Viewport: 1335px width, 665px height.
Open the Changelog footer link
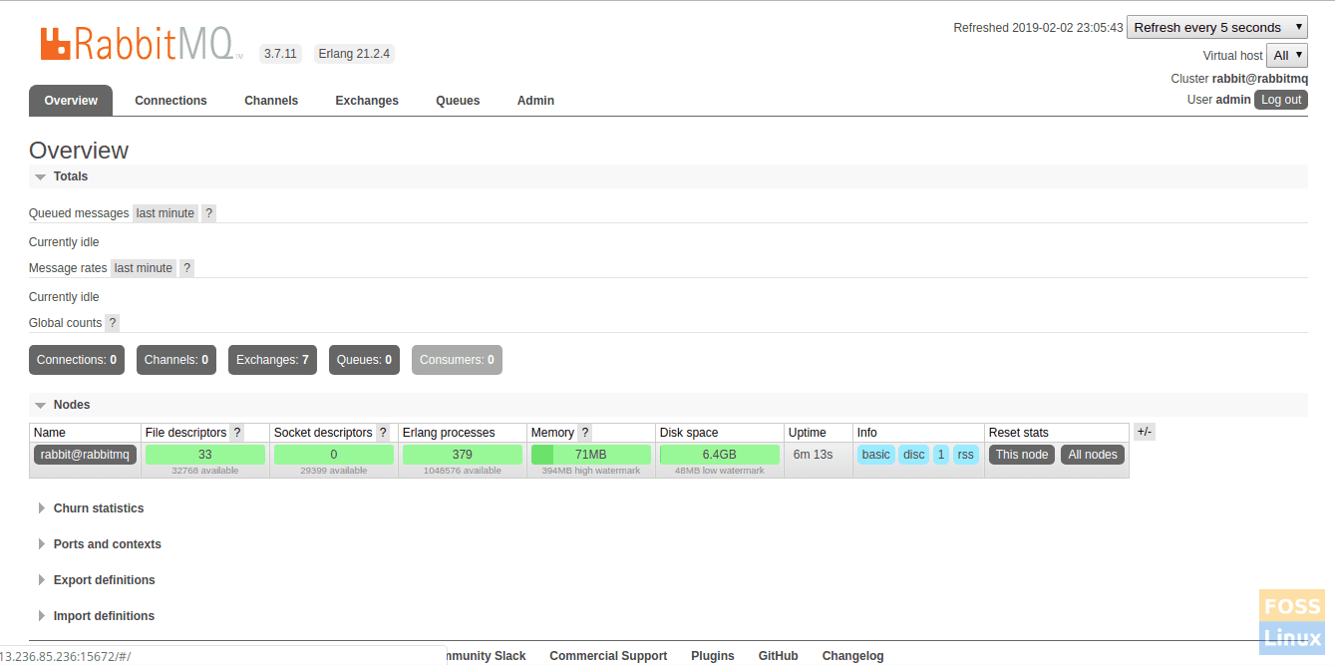[x=852, y=656]
